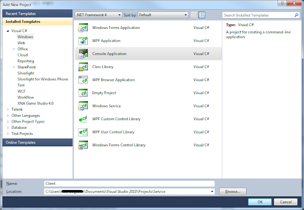This screenshot has height=210, width=304.
Task: Select the WPF Application template name
Action: click(106, 41)
